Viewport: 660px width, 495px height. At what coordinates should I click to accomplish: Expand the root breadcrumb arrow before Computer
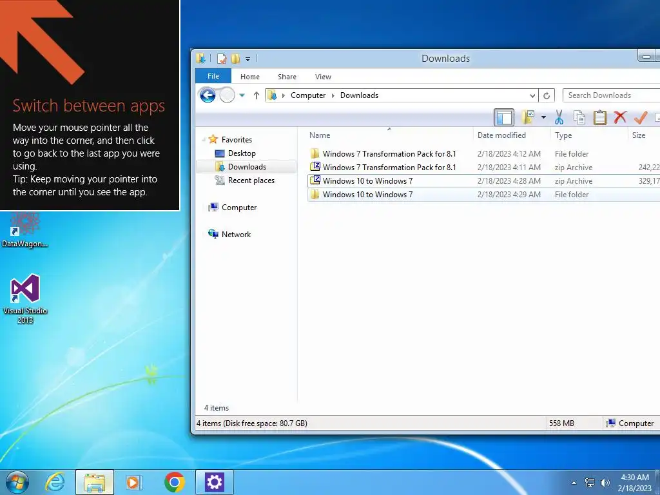pyautogui.click(x=284, y=95)
